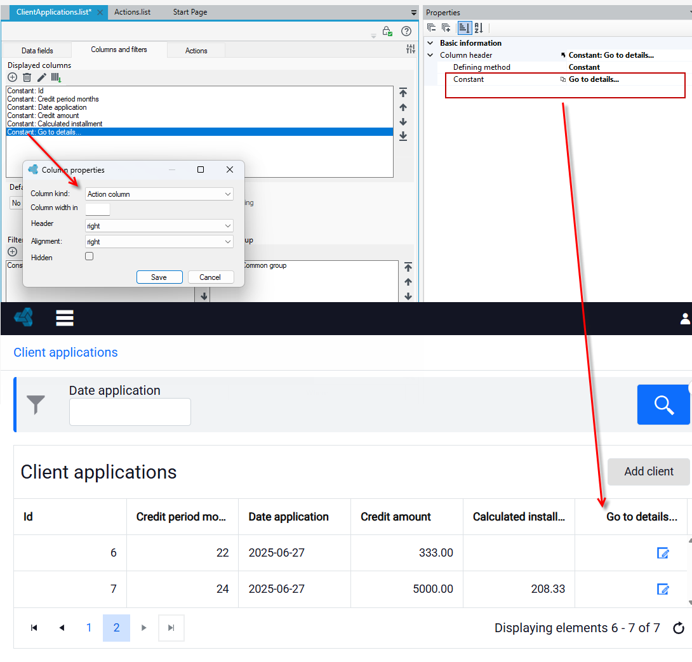Open the help question mark icon
The height and width of the screenshot is (662, 692).
point(406,31)
